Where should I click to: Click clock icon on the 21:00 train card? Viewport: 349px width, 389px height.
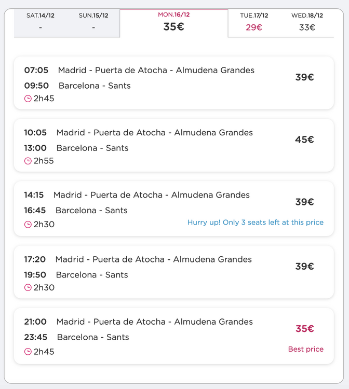click(28, 352)
